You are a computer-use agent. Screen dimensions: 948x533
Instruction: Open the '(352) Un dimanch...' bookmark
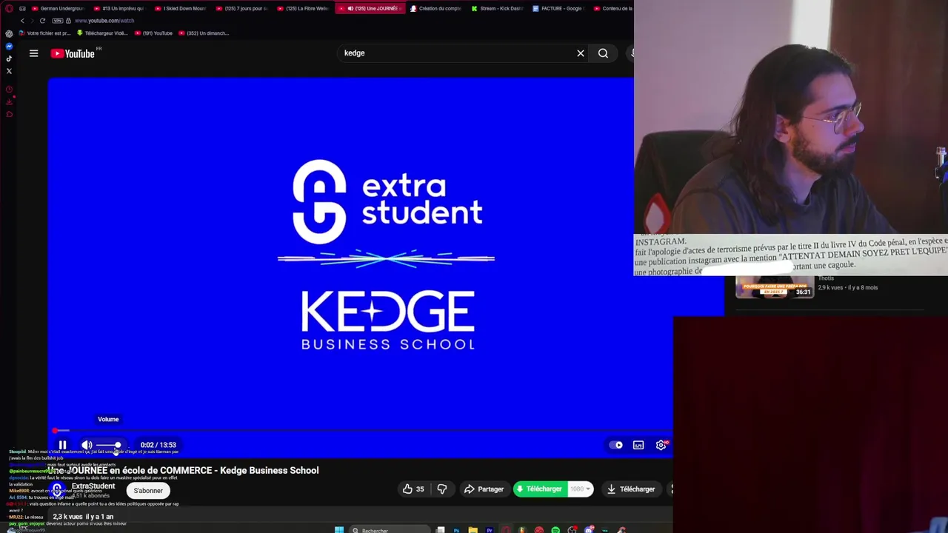[x=204, y=33]
